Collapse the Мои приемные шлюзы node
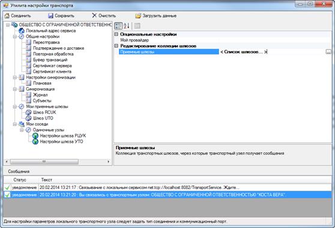Image resolution: width=335 pixels, height=228 pixels. 15,107
